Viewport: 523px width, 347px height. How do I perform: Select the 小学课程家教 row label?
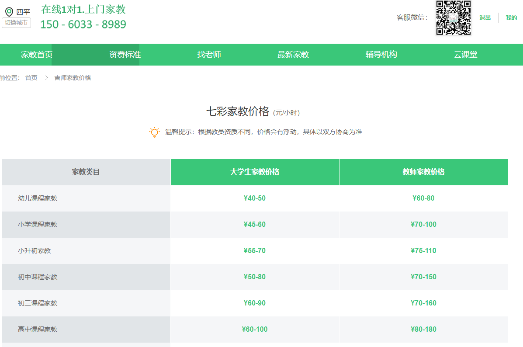coord(38,225)
